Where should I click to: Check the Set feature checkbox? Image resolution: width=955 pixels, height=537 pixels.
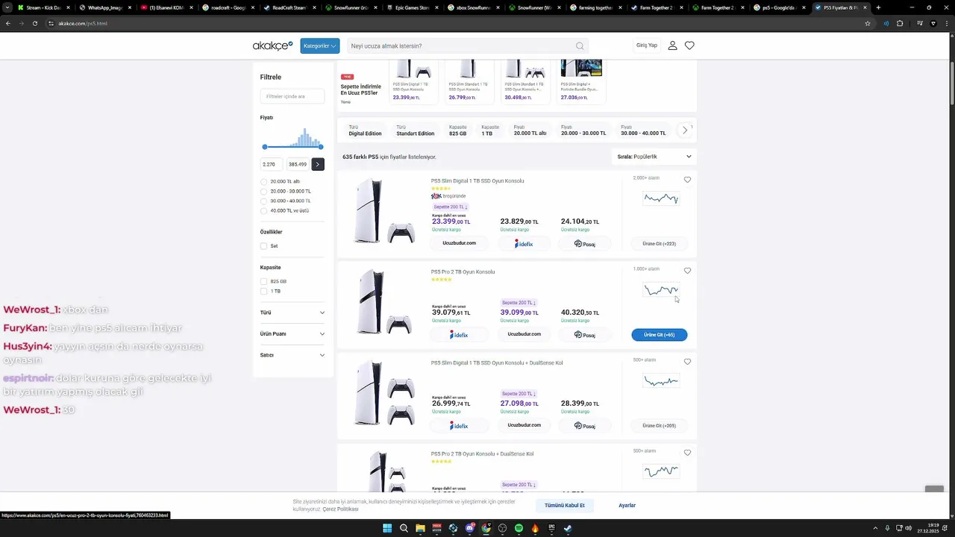click(x=263, y=246)
